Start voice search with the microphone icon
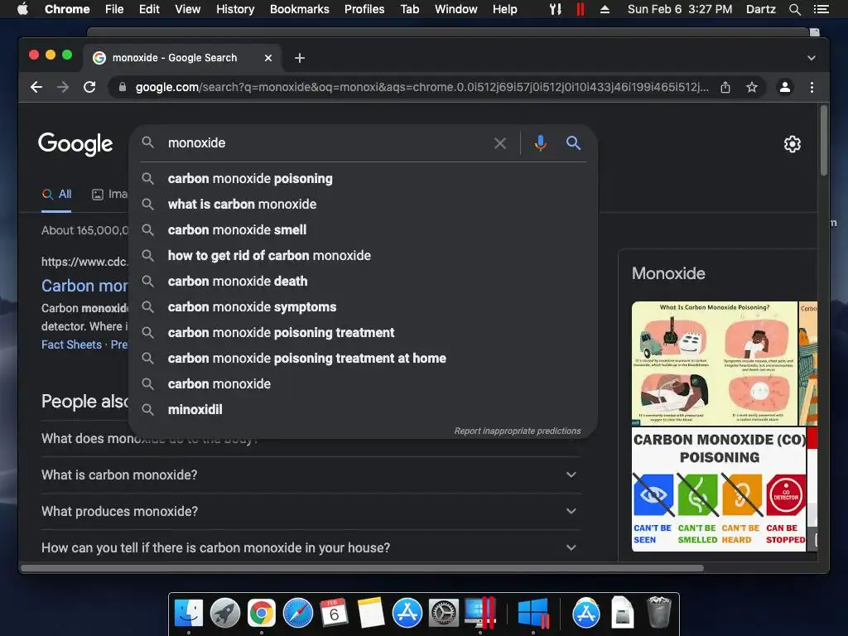The image size is (848, 636). 540,143
